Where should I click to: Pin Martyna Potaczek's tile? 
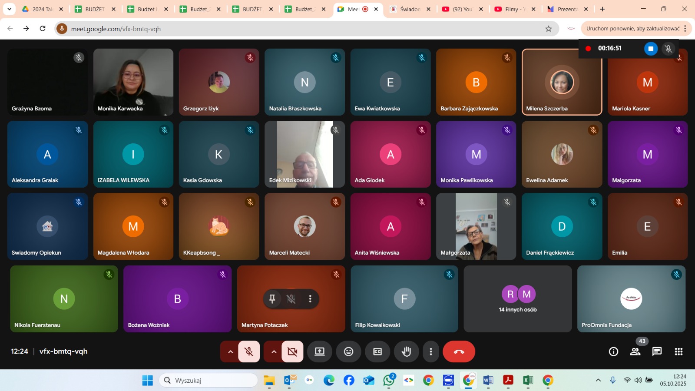point(272,299)
